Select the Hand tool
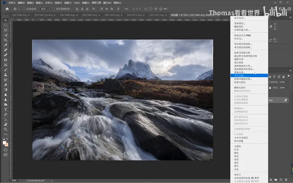This screenshot has height=183, width=293. [x=6, y=124]
